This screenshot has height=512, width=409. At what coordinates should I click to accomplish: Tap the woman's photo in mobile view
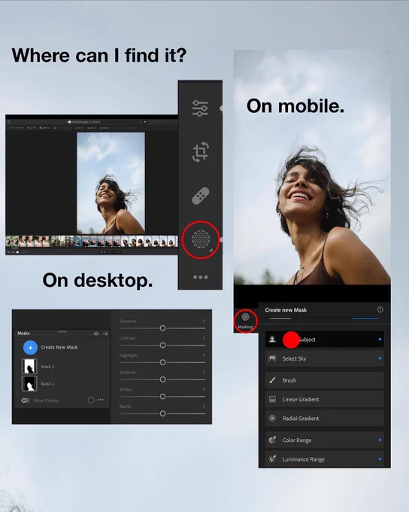(312, 167)
